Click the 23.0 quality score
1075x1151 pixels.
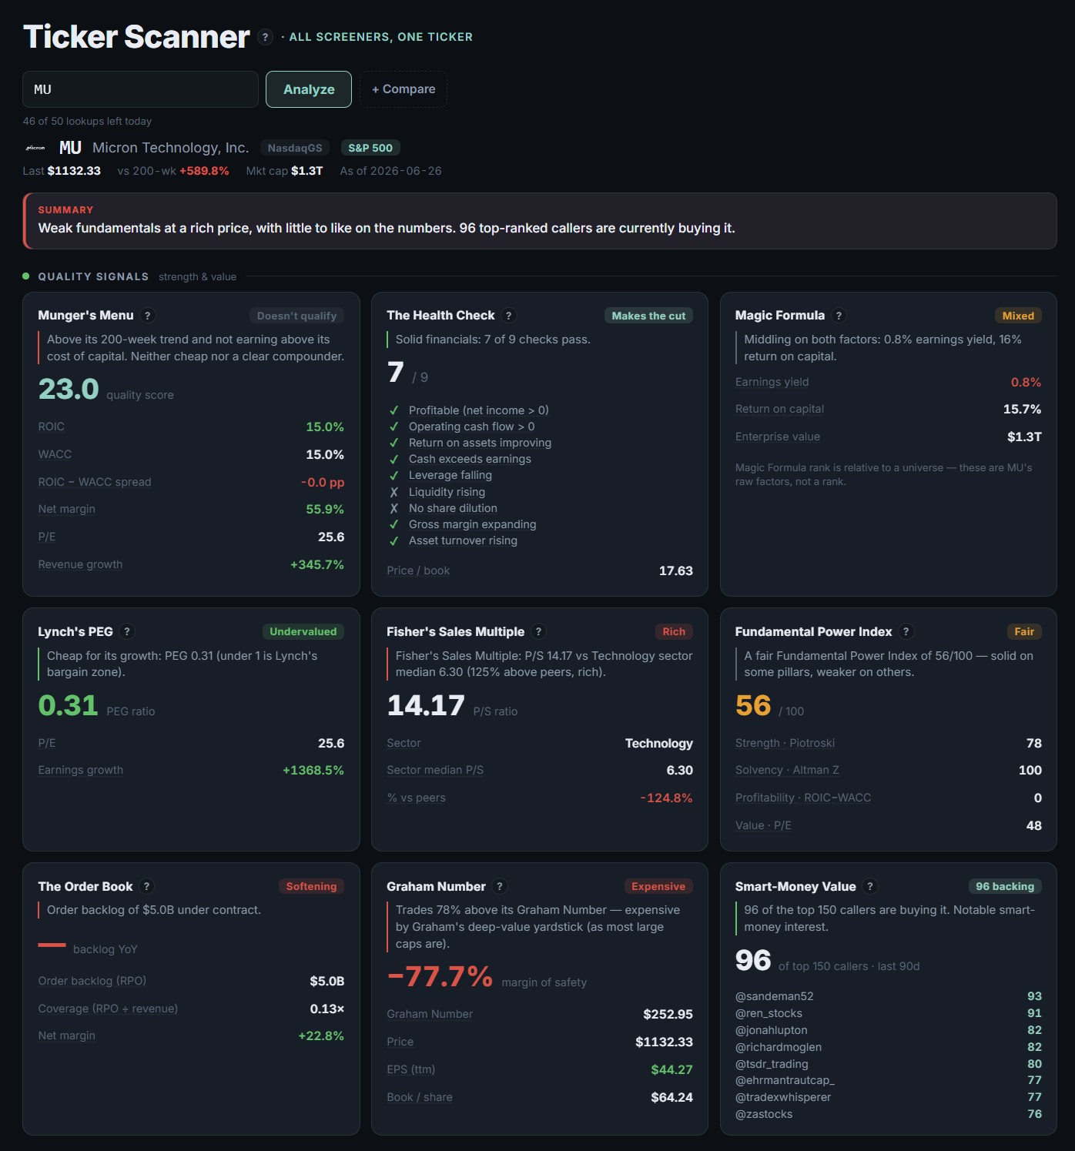[69, 389]
